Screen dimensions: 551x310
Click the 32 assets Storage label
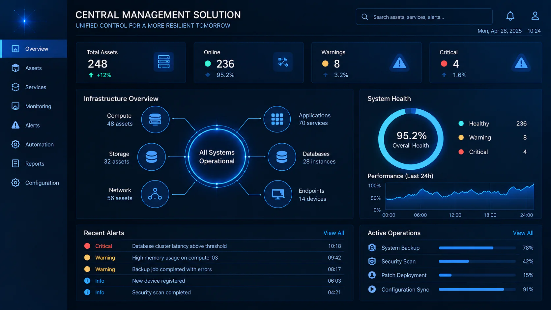point(117,161)
